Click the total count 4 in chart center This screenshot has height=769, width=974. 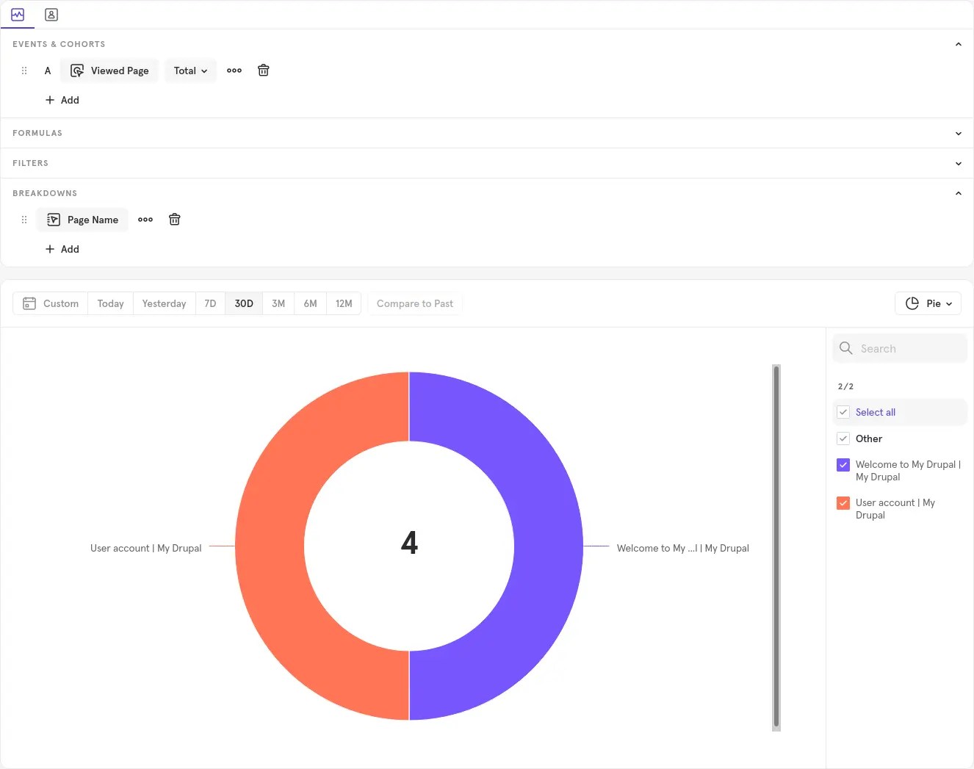point(409,543)
